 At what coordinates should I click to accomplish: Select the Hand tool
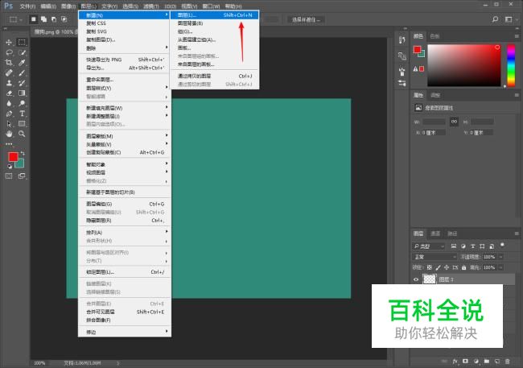point(9,134)
